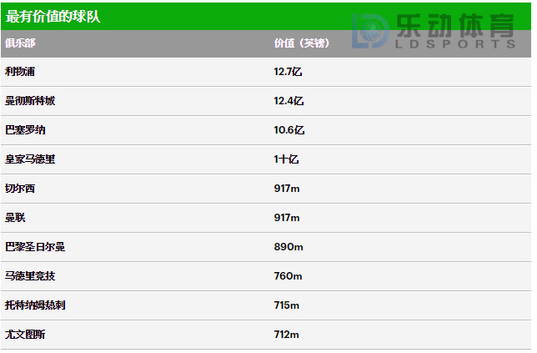
Task: Select the 皇家马德里 club name
Action: (30, 159)
